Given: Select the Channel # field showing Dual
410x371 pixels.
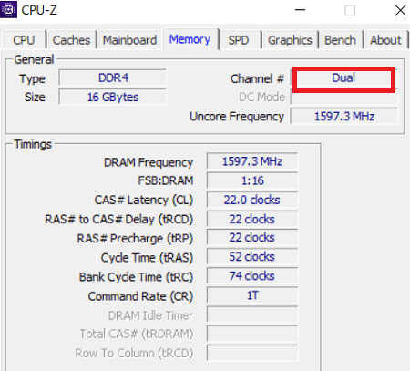Looking at the screenshot, I should 343,78.
